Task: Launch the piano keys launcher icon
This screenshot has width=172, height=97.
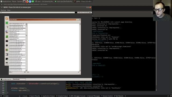Action: [x=7, y=63]
